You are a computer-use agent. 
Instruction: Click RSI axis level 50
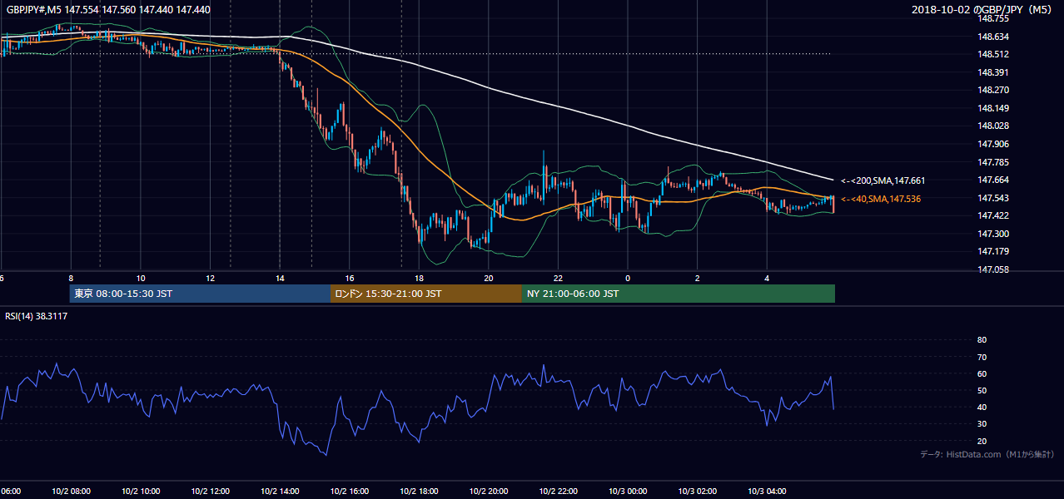tap(982, 391)
